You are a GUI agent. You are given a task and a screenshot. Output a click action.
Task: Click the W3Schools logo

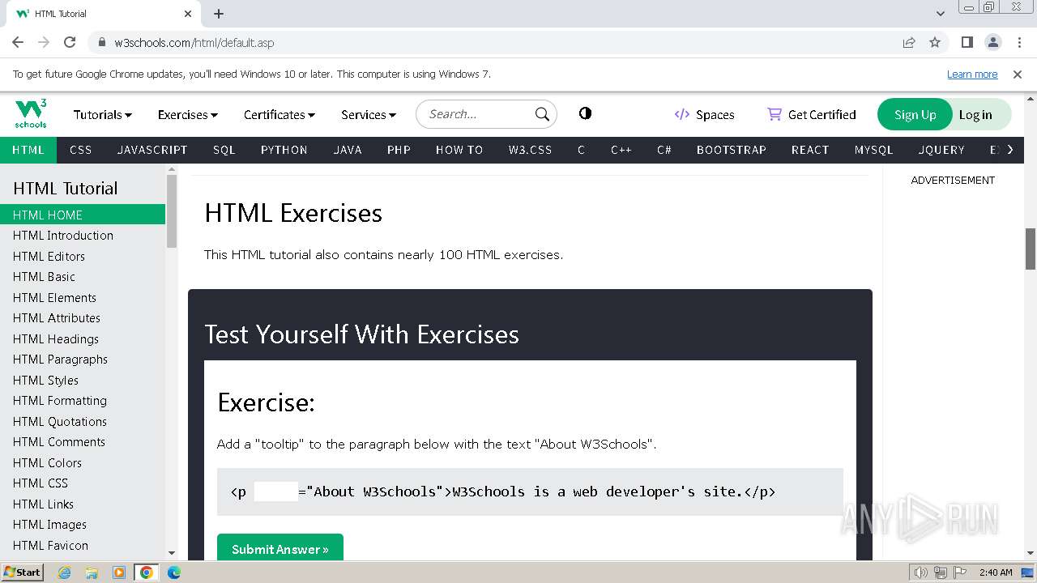31,114
